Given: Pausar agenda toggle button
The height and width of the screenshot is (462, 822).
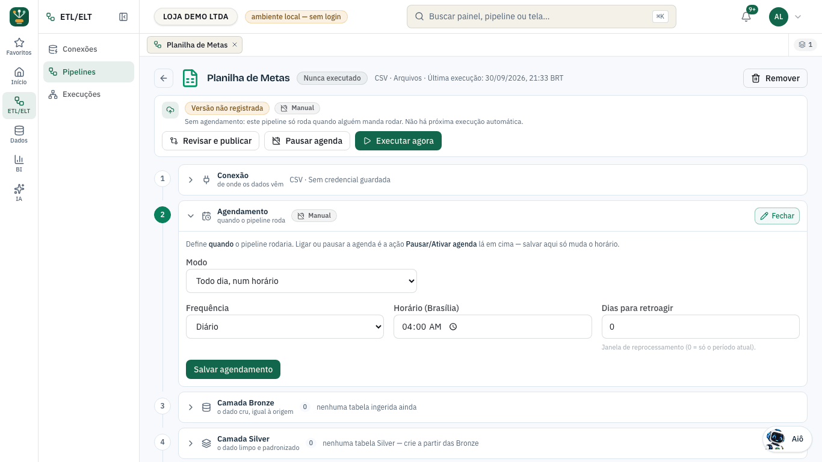Looking at the screenshot, I should click(x=307, y=141).
